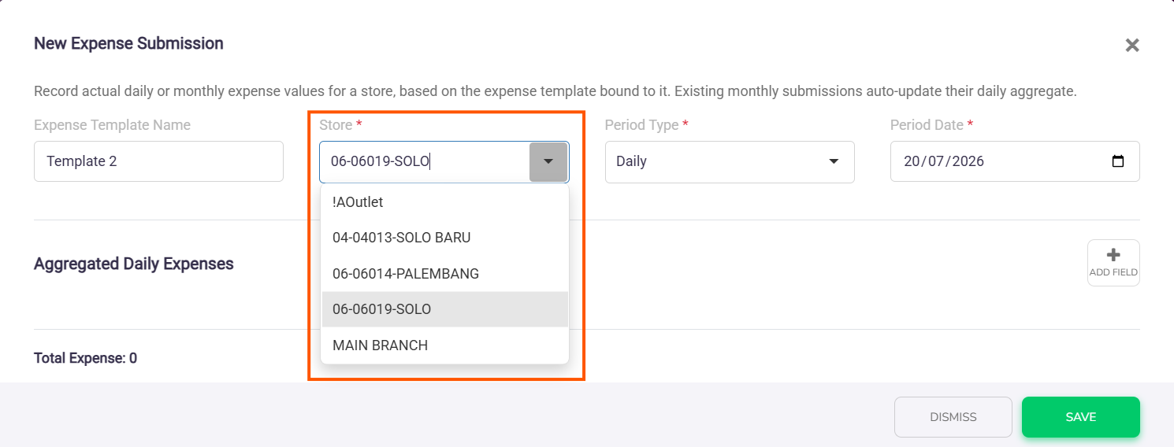This screenshot has height=447, width=1174.
Task: Open the calendar picker icon
Action: tap(1117, 161)
